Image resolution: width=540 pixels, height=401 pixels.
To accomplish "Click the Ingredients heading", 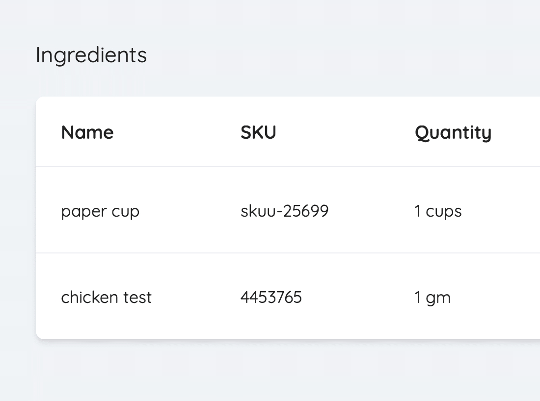I will [x=90, y=55].
